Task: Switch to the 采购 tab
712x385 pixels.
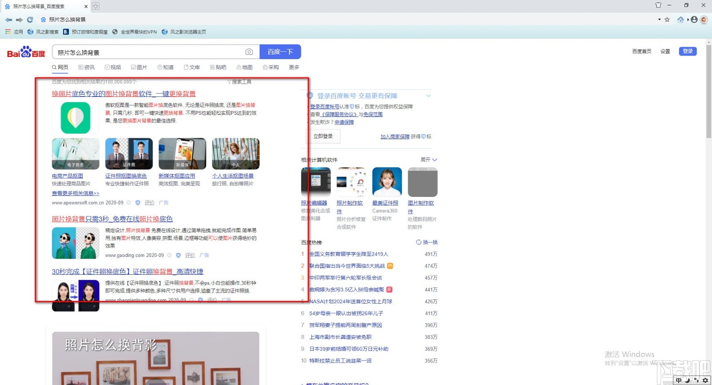Action: point(271,68)
